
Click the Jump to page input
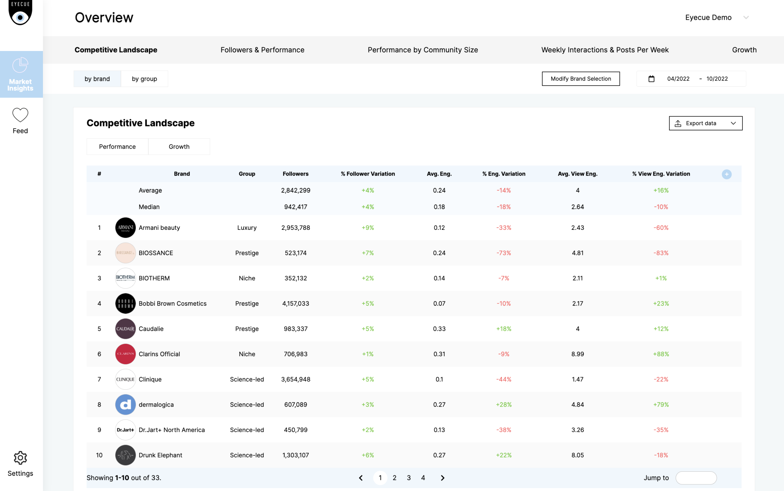(x=696, y=478)
